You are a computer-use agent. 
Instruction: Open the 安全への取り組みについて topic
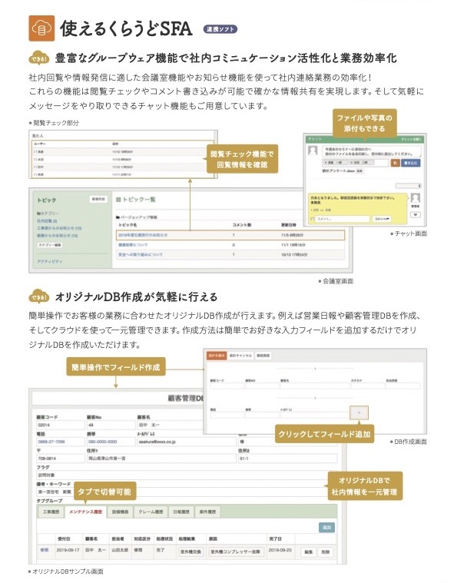[141, 255]
